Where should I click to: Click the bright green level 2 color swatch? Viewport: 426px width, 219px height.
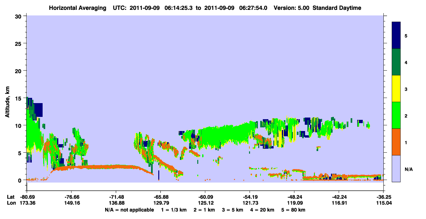(396, 115)
